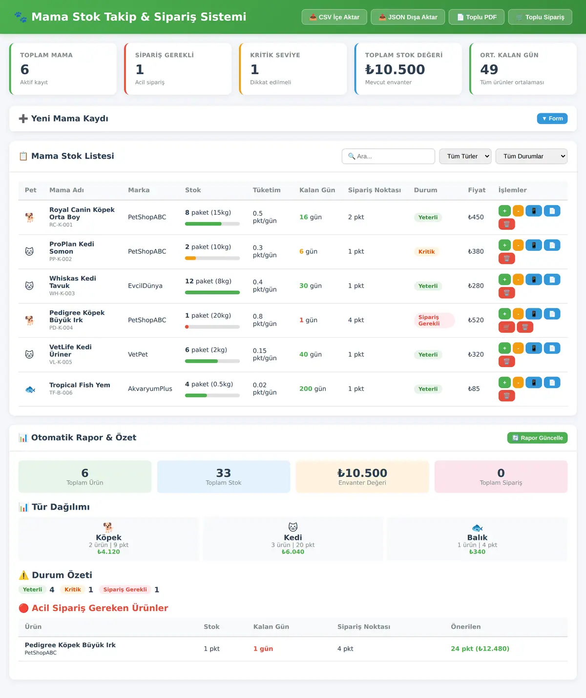Click the Kalan Gün column header in stock list

coord(317,190)
